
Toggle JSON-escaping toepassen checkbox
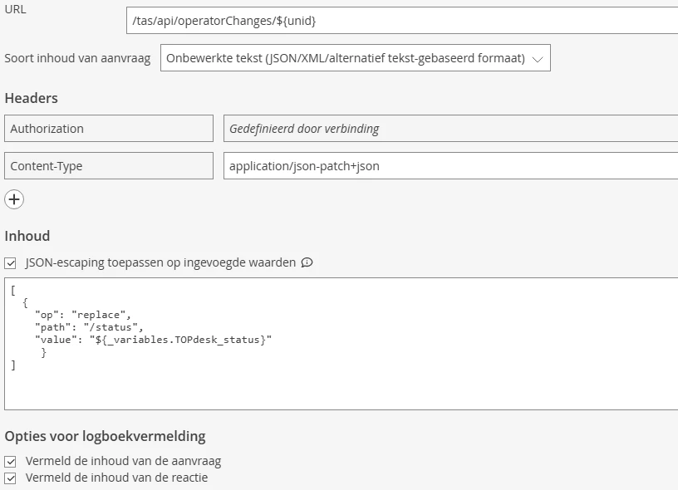(11, 262)
